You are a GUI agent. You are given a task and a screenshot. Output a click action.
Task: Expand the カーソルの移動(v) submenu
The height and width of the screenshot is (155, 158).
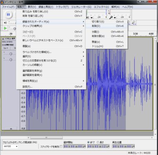point(51,65)
